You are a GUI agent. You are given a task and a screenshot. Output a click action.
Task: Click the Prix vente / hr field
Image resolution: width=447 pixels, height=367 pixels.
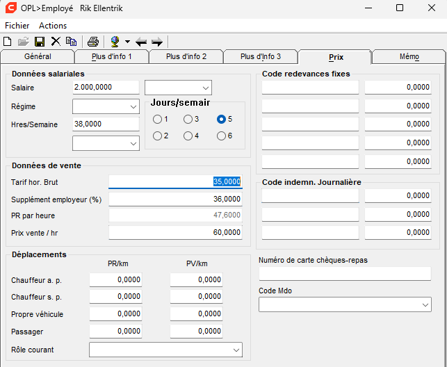(175, 233)
